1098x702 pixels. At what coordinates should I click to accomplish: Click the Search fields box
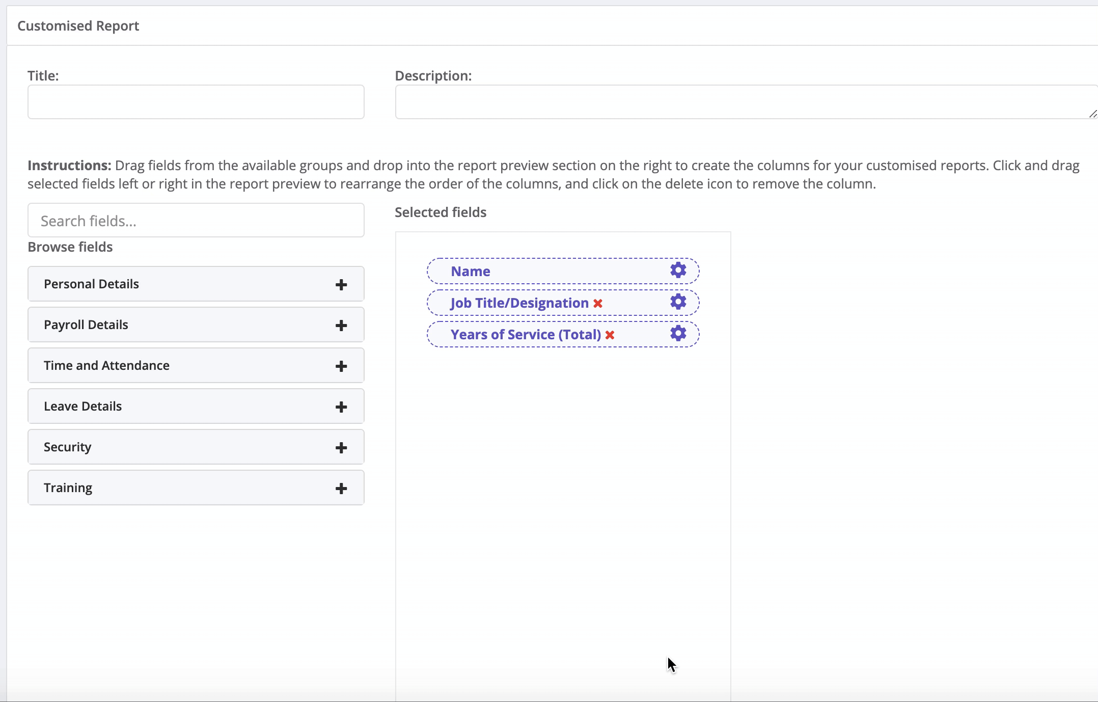point(196,220)
